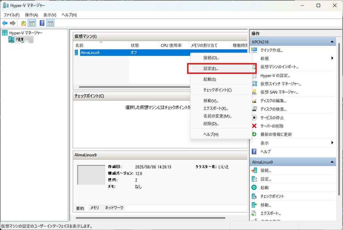Click the クイック作成 icon in actions pane
This screenshot has height=230, width=343.
254,50
